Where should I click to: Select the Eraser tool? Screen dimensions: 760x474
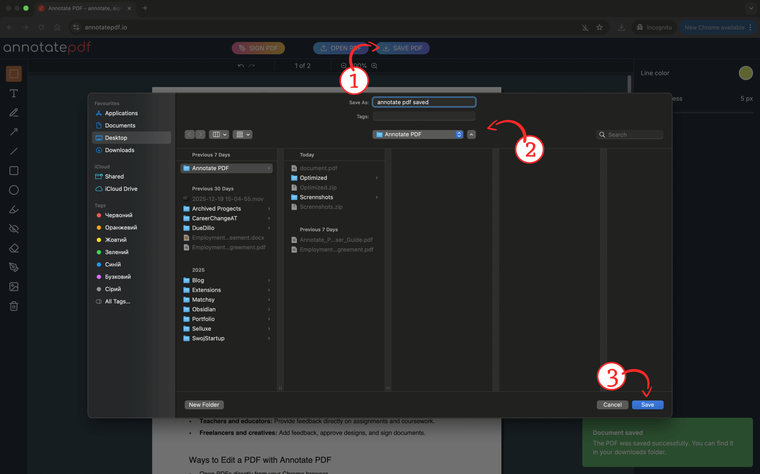14,248
